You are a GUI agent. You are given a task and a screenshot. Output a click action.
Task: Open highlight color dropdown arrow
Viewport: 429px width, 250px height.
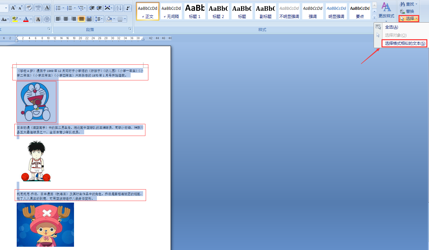pyautogui.click(x=20, y=19)
